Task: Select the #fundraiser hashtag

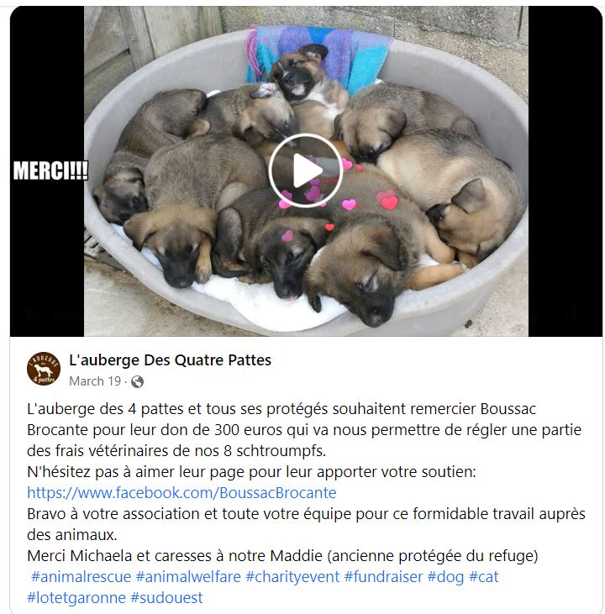Action: coord(384,577)
